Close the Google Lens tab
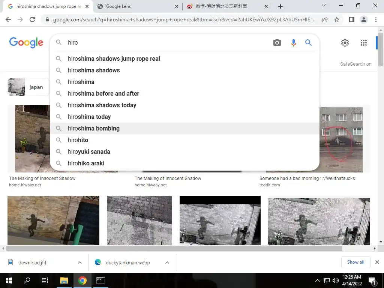This screenshot has width=384, height=288. [x=177, y=7]
